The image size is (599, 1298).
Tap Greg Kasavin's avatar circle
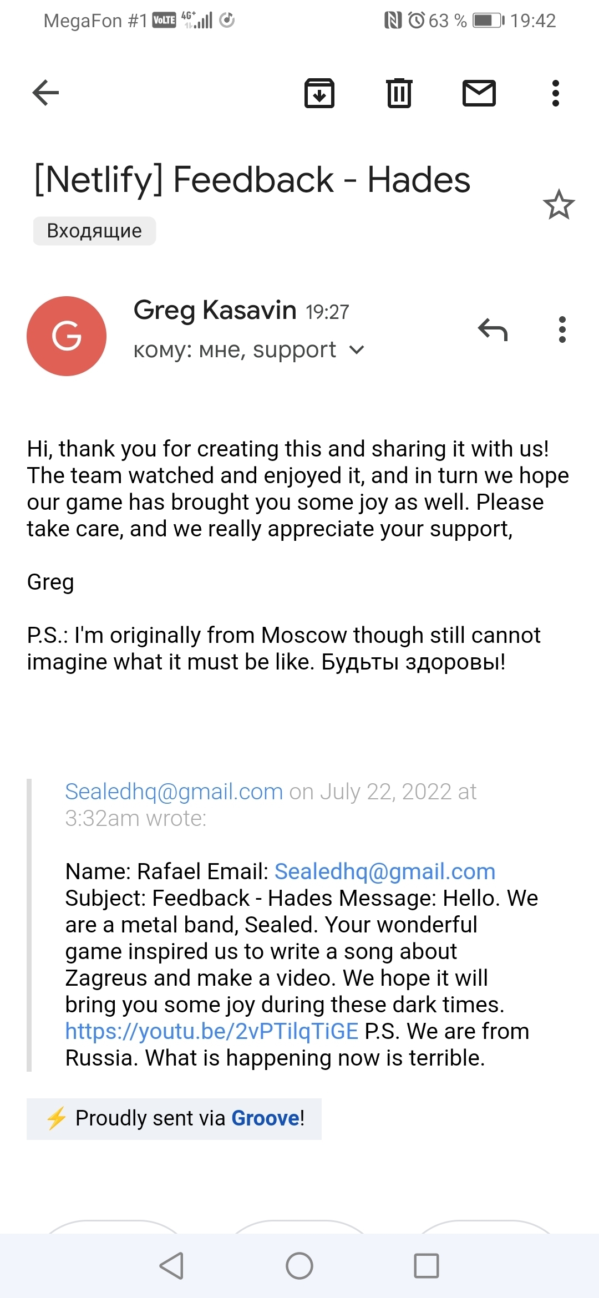coord(67,336)
